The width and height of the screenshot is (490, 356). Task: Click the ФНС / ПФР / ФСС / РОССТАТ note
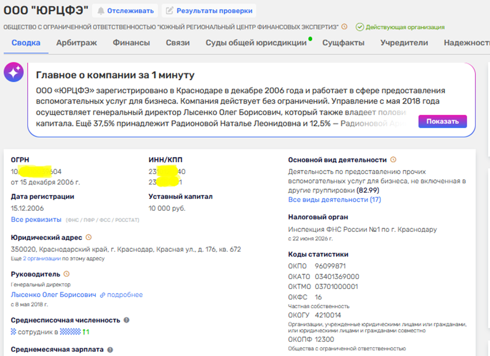[102, 220]
